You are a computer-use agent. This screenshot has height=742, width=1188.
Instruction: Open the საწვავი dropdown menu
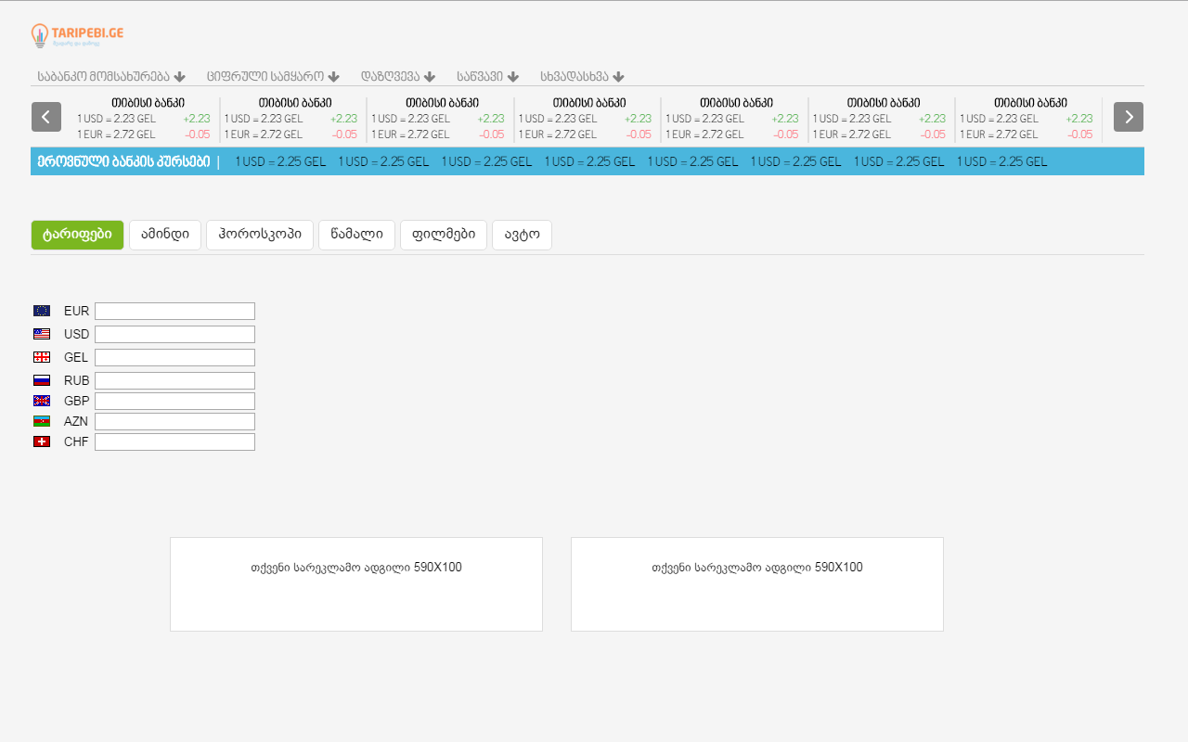point(487,76)
